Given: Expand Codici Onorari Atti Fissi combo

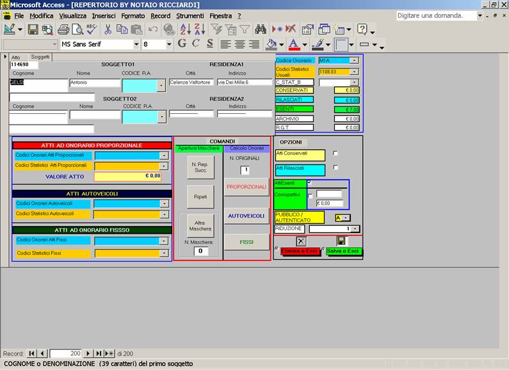Looking at the screenshot, I should click(x=165, y=241).
